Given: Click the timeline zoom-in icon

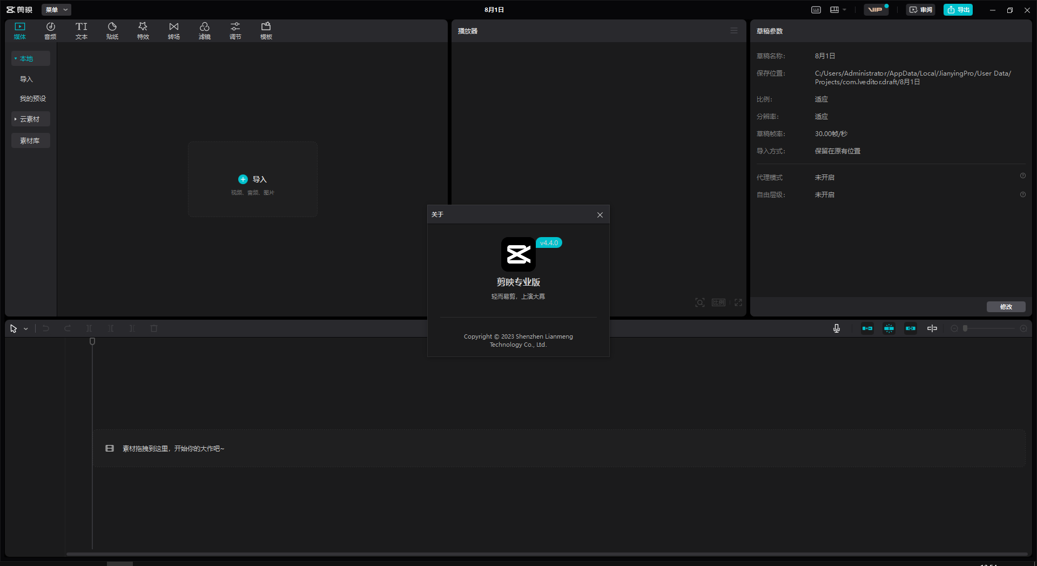Looking at the screenshot, I should (x=1023, y=328).
